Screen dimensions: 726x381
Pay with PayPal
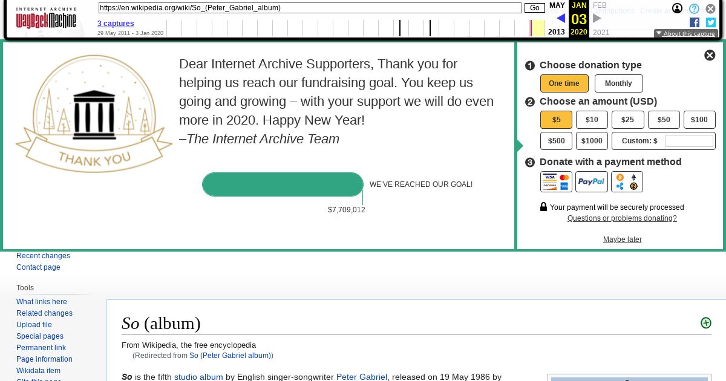(591, 181)
